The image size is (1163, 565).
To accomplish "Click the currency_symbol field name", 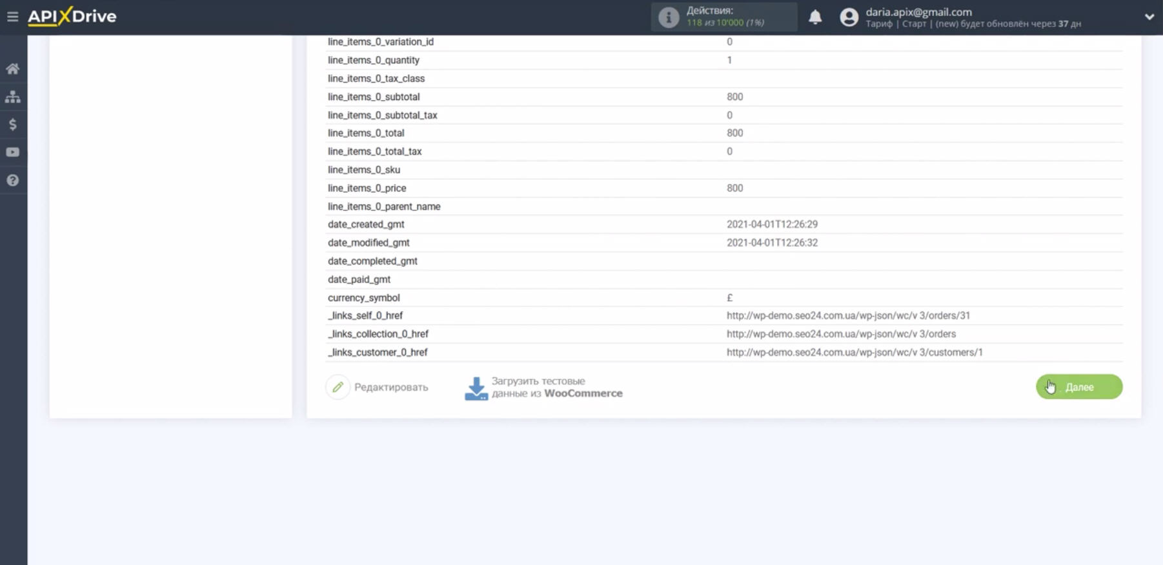I will pos(364,298).
